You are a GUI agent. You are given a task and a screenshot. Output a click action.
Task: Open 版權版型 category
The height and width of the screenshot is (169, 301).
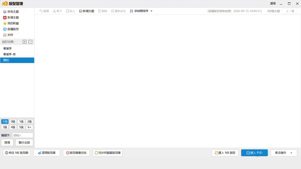[11, 29]
